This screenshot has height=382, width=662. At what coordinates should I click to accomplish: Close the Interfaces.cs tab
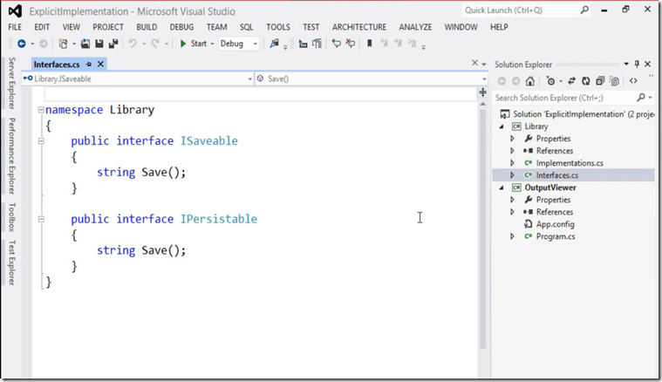(100, 65)
